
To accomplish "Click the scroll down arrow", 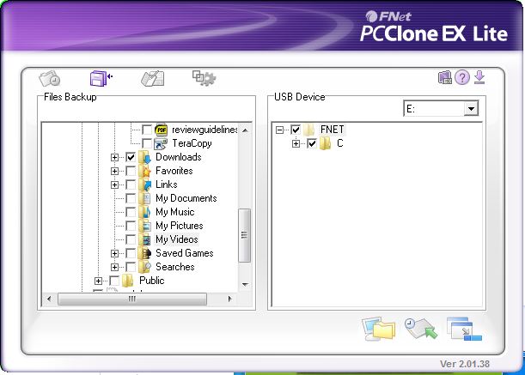I will [245, 285].
